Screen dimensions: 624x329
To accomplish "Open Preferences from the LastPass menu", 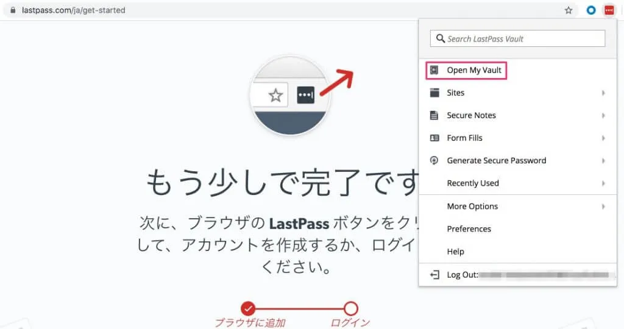I will pyautogui.click(x=518, y=228).
